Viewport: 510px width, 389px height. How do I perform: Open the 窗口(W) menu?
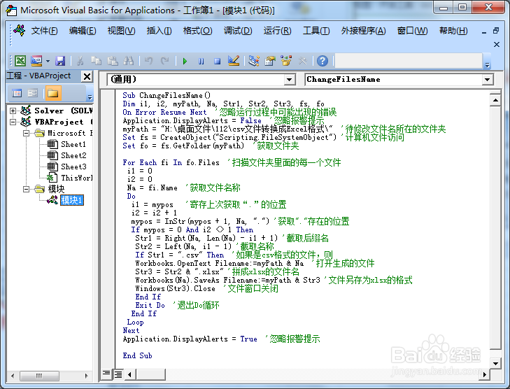point(413,31)
